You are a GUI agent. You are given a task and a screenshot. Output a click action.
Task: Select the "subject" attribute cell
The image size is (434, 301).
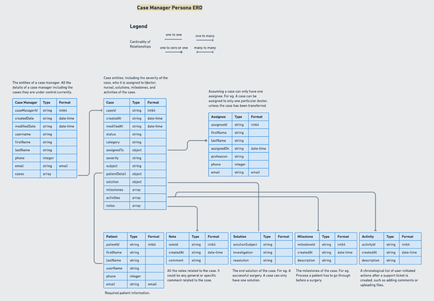pos(117,166)
